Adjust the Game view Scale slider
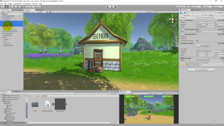Screen dimensions: 224x126 pos(155,94)
